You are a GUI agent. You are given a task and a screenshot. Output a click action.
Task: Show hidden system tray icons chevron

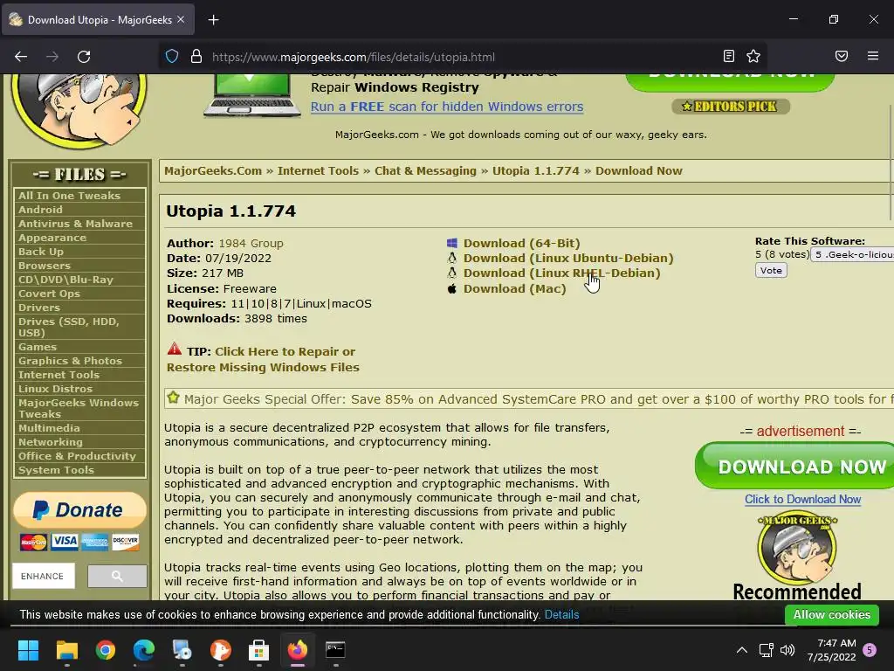pyautogui.click(x=742, y=650)
